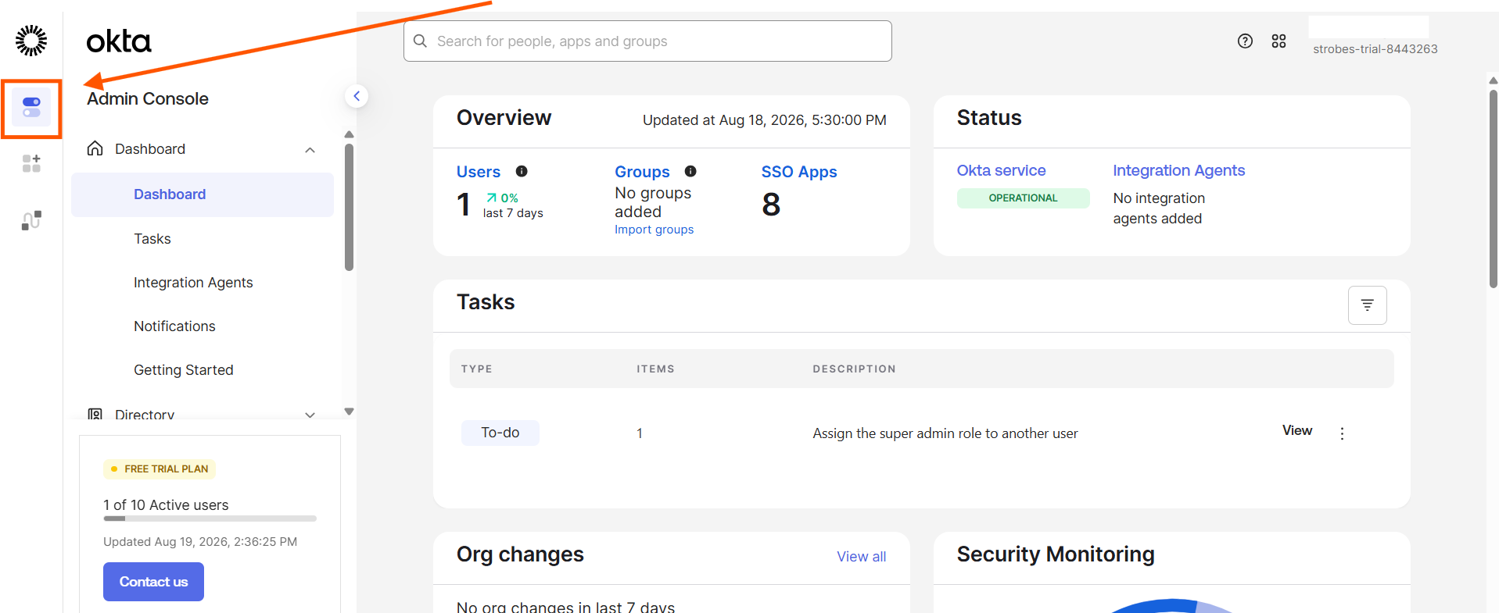Click the TYPE column header
This screenshot has height=613, width=1499.
tap(477, 369)
